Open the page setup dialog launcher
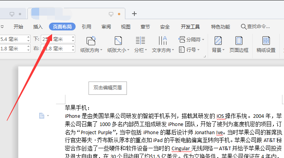The image size is (284, 158). click(204, 57)
